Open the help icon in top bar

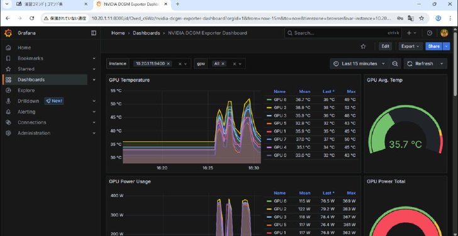[429, 33]
